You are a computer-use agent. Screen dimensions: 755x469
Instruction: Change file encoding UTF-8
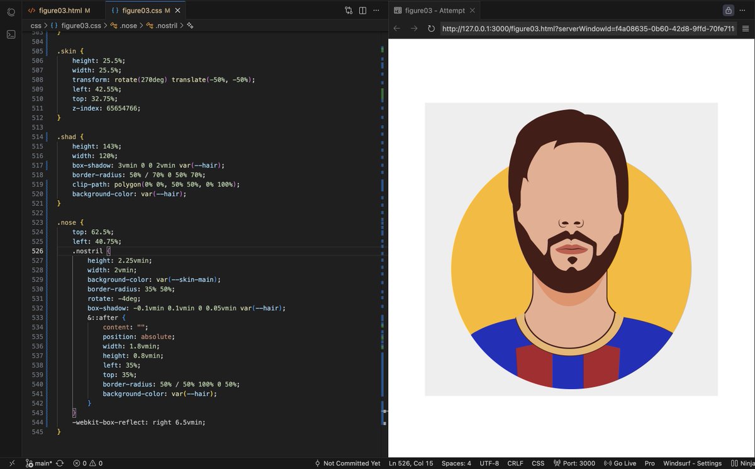point(489,463)
